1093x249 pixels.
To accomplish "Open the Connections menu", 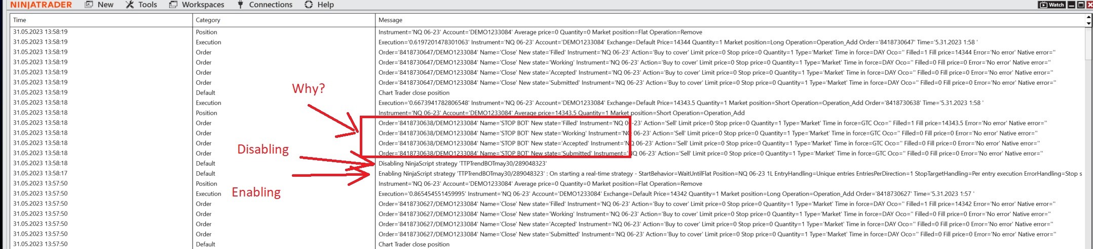I will pos(265,5).
